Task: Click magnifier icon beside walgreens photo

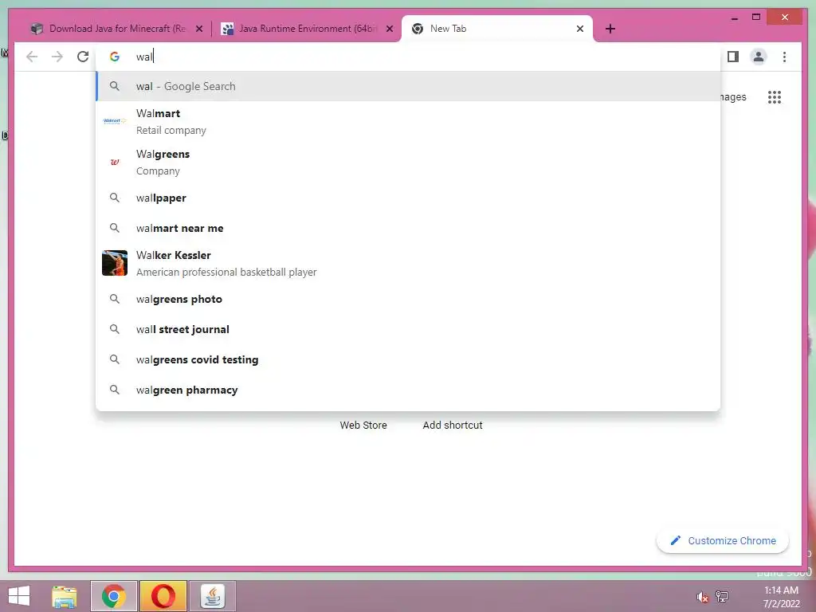Action: 115,299
